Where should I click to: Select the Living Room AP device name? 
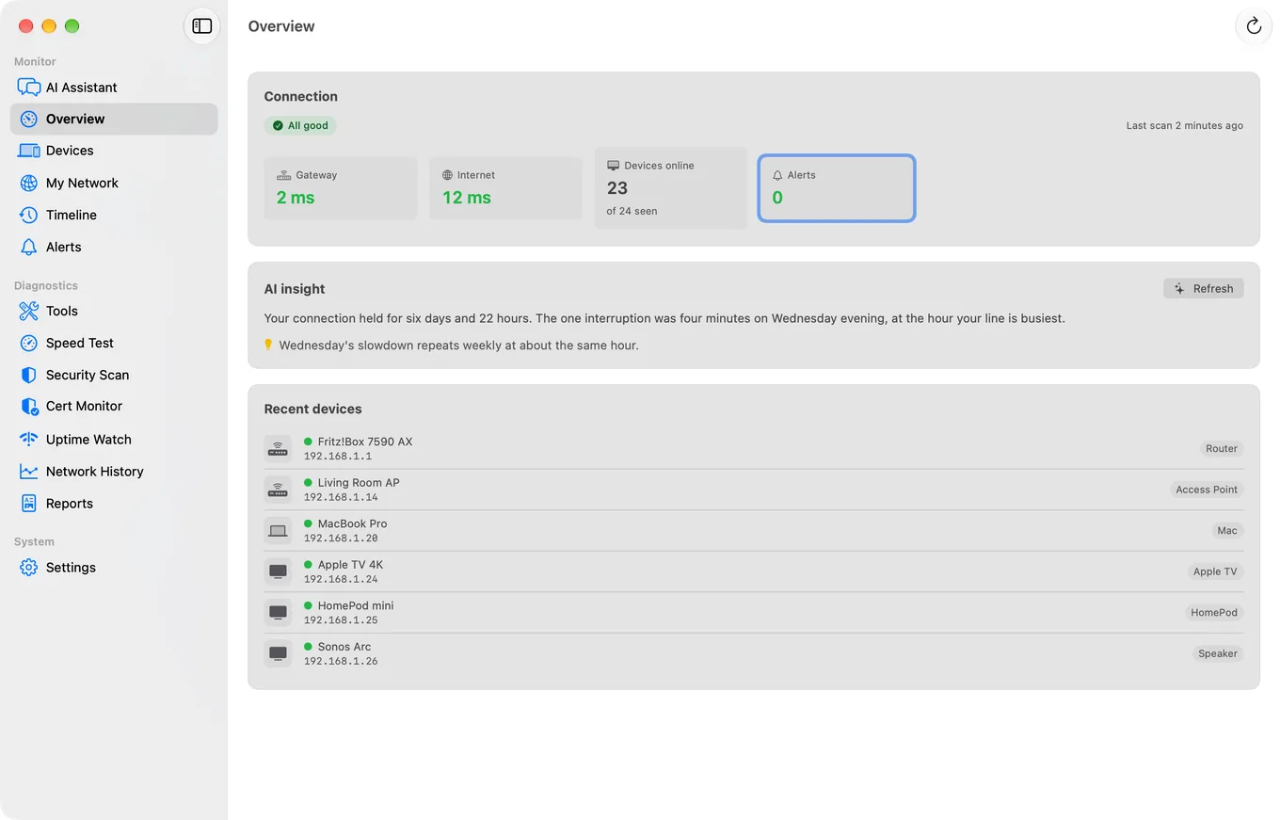[359, 483]
